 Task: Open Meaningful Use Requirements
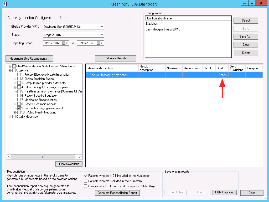tap(29, 59)
